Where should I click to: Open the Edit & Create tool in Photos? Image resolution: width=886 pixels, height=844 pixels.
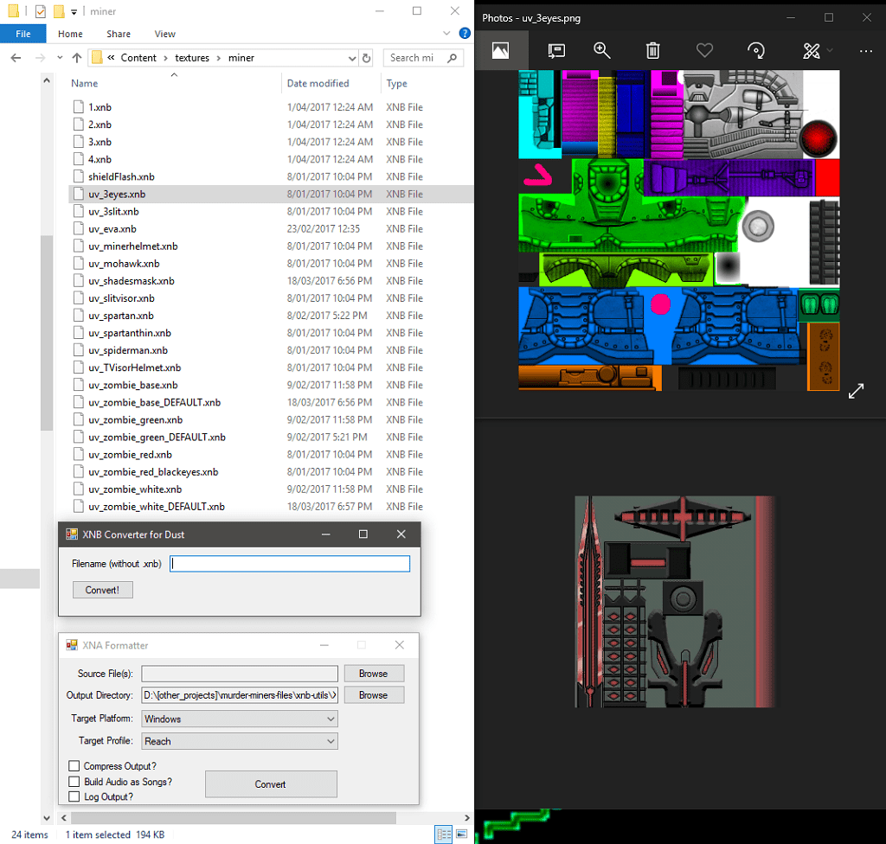[x=811, y=51]
